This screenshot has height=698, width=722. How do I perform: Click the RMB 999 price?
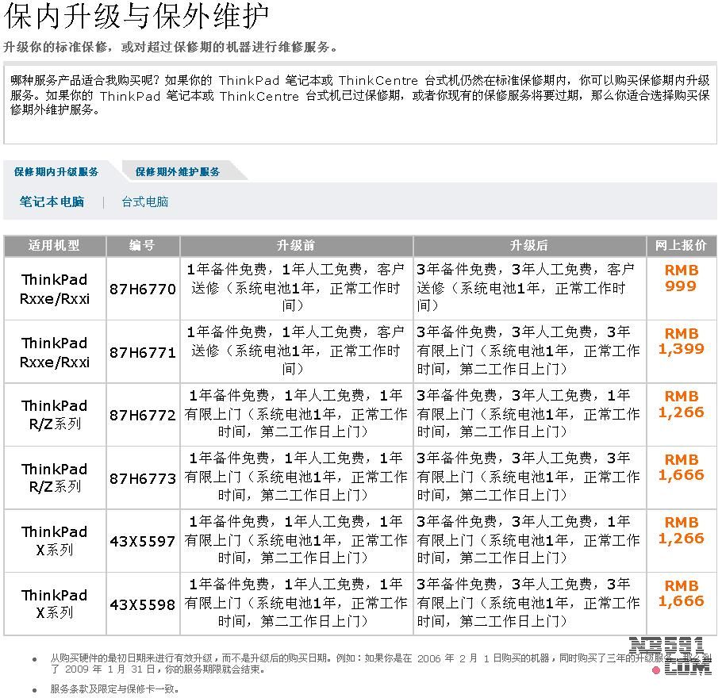pos(682,278)
